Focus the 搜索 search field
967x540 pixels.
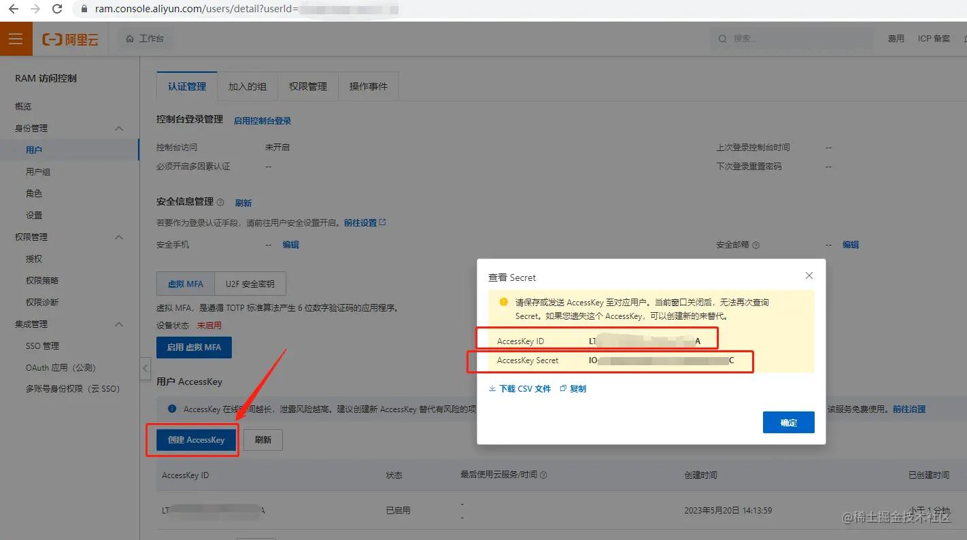792,39
